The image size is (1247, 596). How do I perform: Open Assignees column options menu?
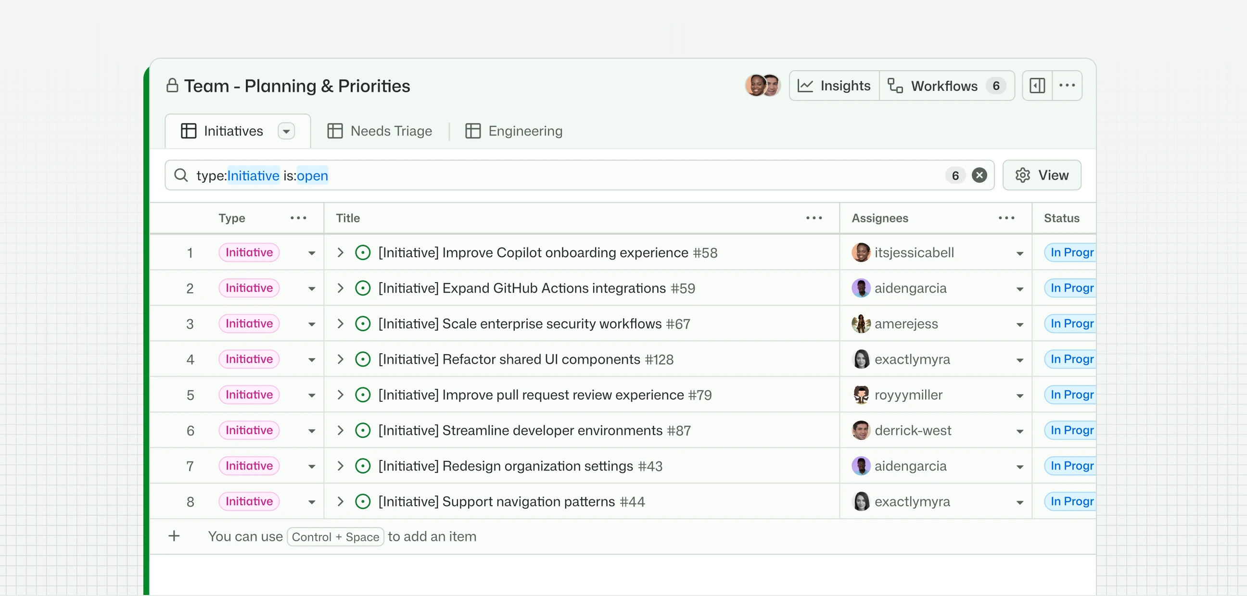[x=1006, y=218]
